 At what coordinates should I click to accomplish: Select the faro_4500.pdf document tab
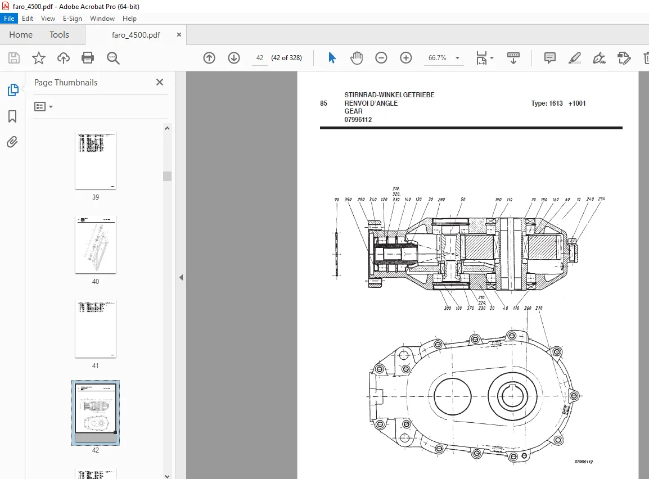136,35
